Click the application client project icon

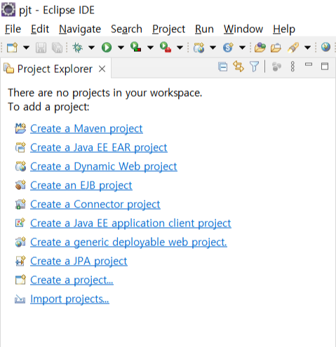(20, 223)
